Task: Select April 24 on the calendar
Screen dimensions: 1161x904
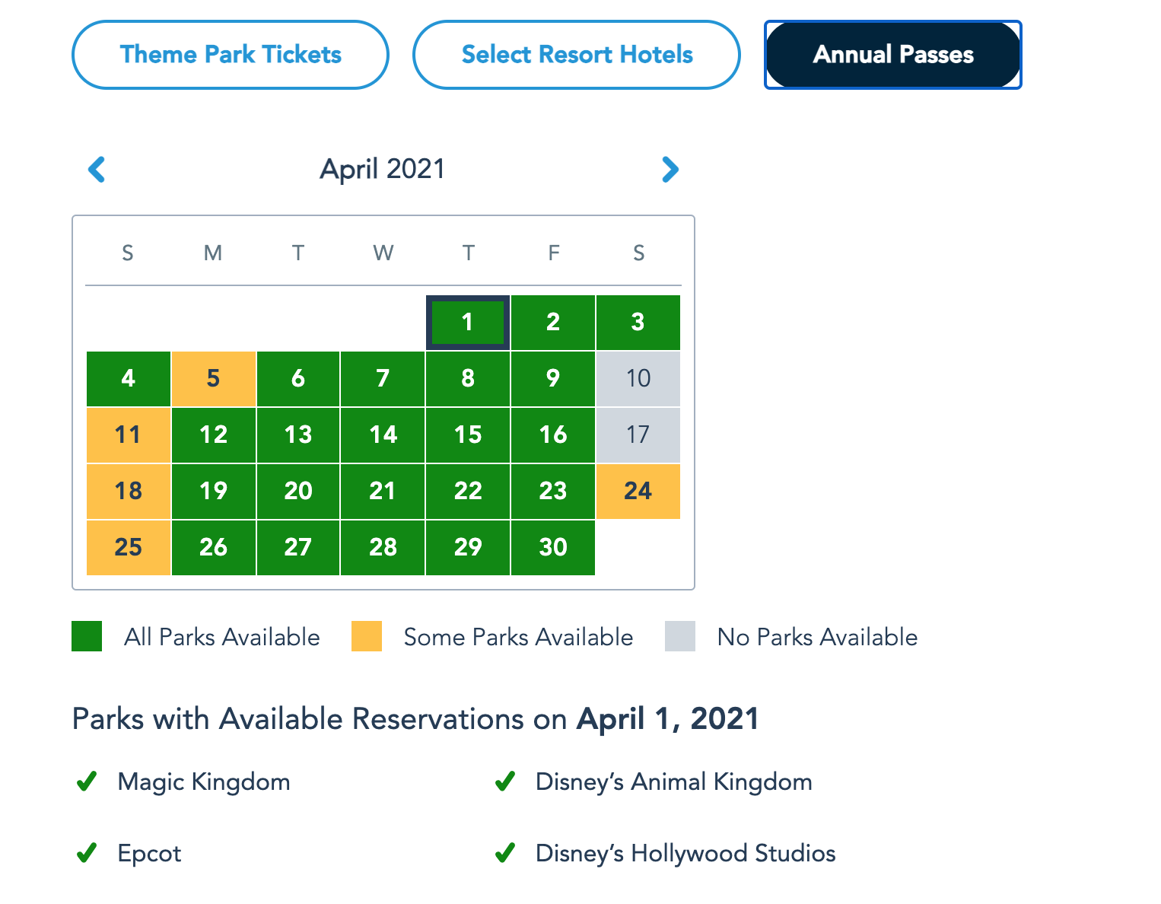Action: click(638, 491)
